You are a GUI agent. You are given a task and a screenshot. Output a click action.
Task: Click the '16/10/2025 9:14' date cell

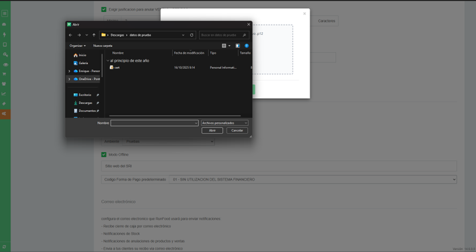[x=185, y=68]
